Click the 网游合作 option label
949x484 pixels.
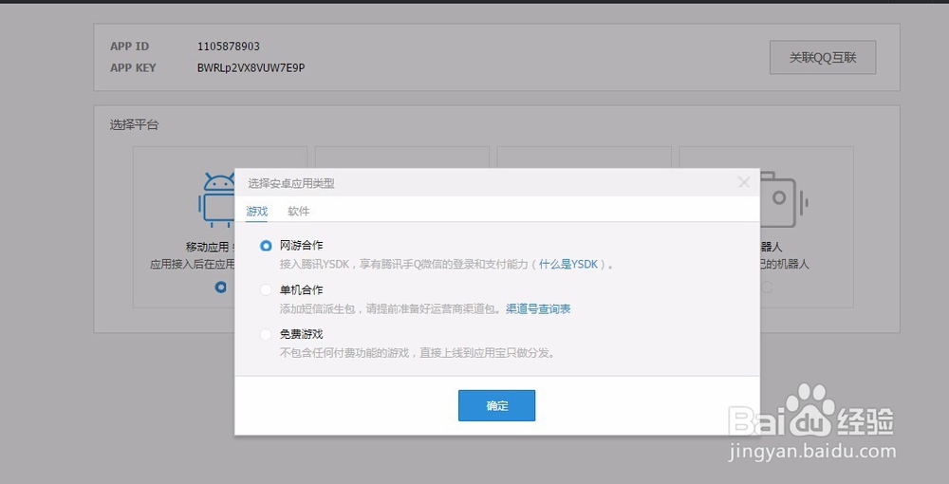click(x=301, y=245)
